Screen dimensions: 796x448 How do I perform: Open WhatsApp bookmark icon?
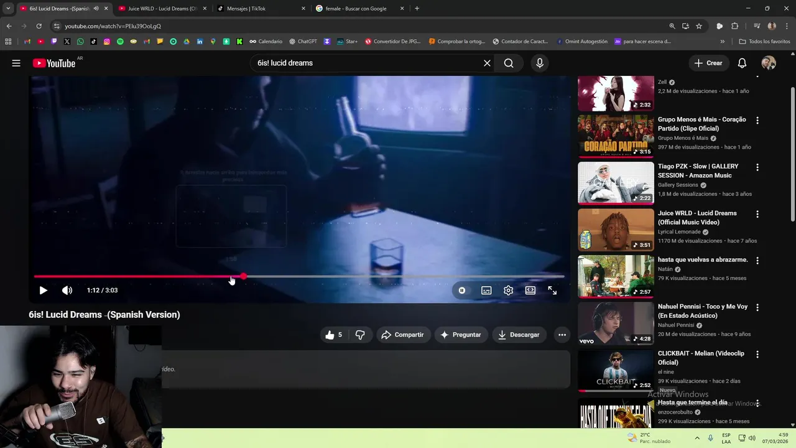tap(80, 42)
